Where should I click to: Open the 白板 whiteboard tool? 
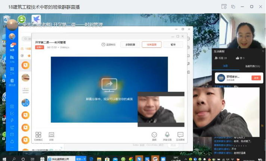[52, 135]
